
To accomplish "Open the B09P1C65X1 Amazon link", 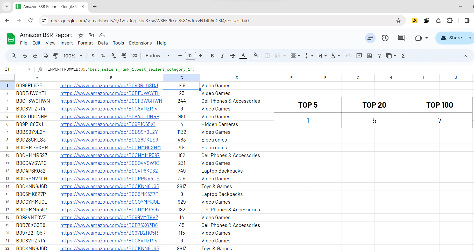I will point(108,124).
